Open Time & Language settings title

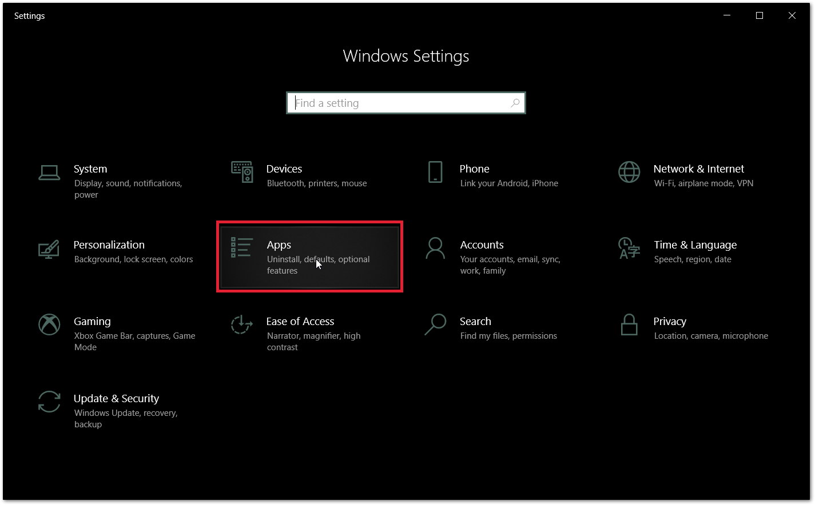(695, 245)
